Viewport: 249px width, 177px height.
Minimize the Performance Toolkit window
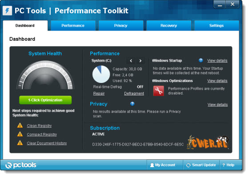pyautogui.click(x=220, y=4)
